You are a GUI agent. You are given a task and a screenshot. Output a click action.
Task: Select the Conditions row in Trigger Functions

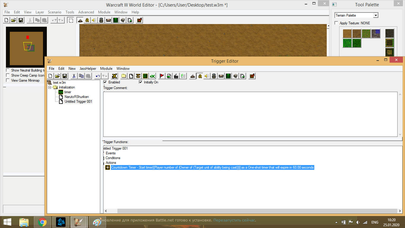(x=113, y=158)
